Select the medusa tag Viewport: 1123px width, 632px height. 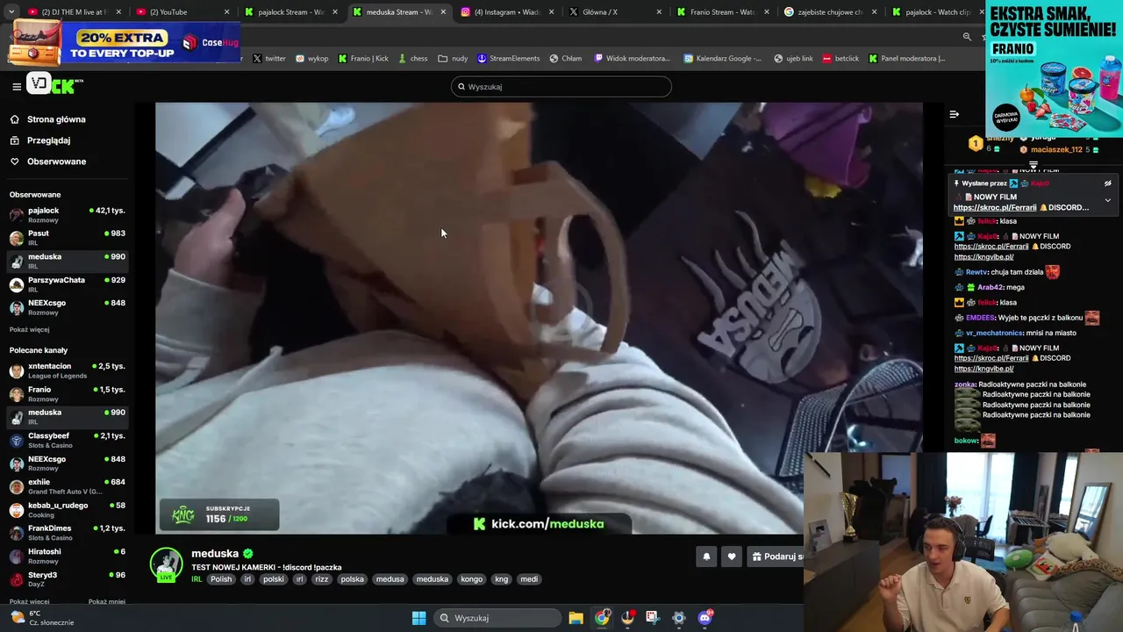(390, 579)
